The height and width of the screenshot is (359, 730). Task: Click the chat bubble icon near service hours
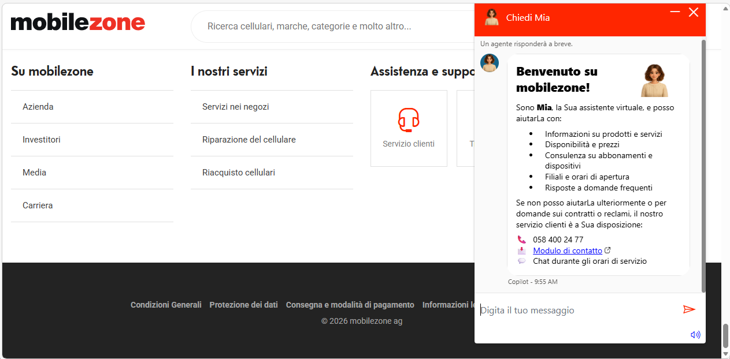tap(521, 261)
